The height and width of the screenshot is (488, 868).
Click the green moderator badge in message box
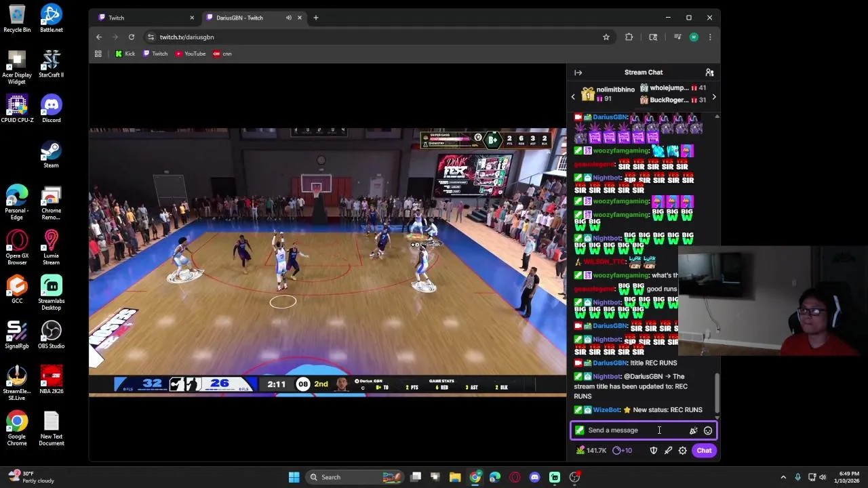(x=580, y=430)
